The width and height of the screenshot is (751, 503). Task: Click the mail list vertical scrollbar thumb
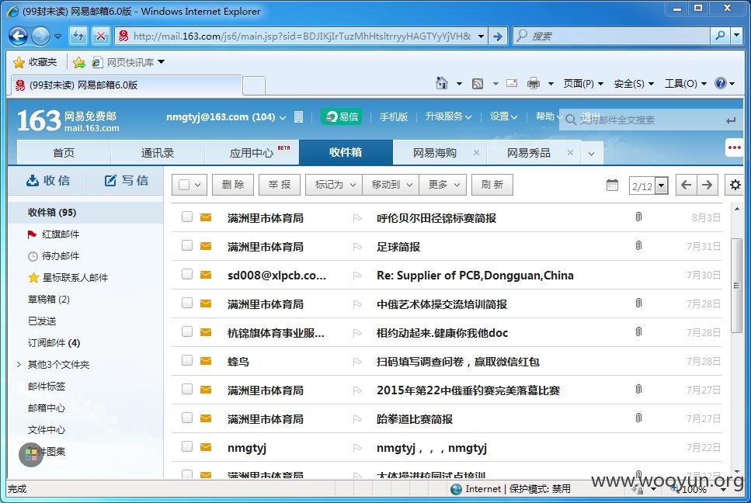coord(736,285)
